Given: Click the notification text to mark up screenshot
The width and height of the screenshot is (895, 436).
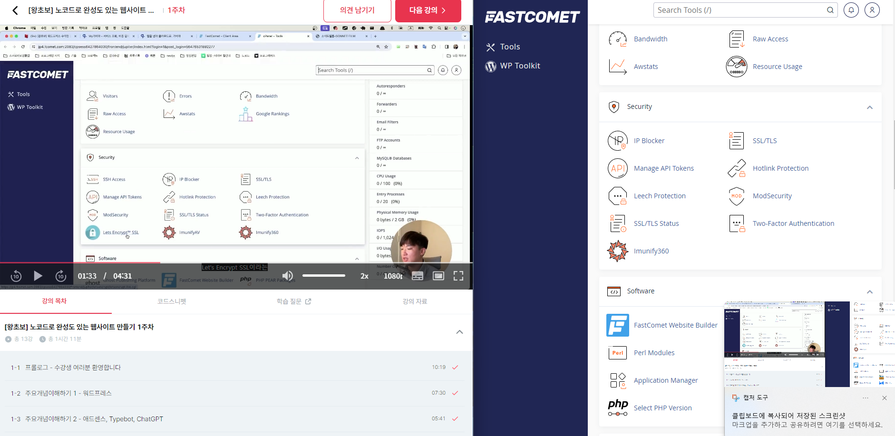Looking at the screenshot, I should (807, 420).
